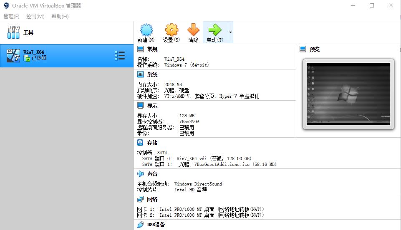Open 设置(S) settings gear icon
This screenshot has height=230, width=401.
[171, 30]
